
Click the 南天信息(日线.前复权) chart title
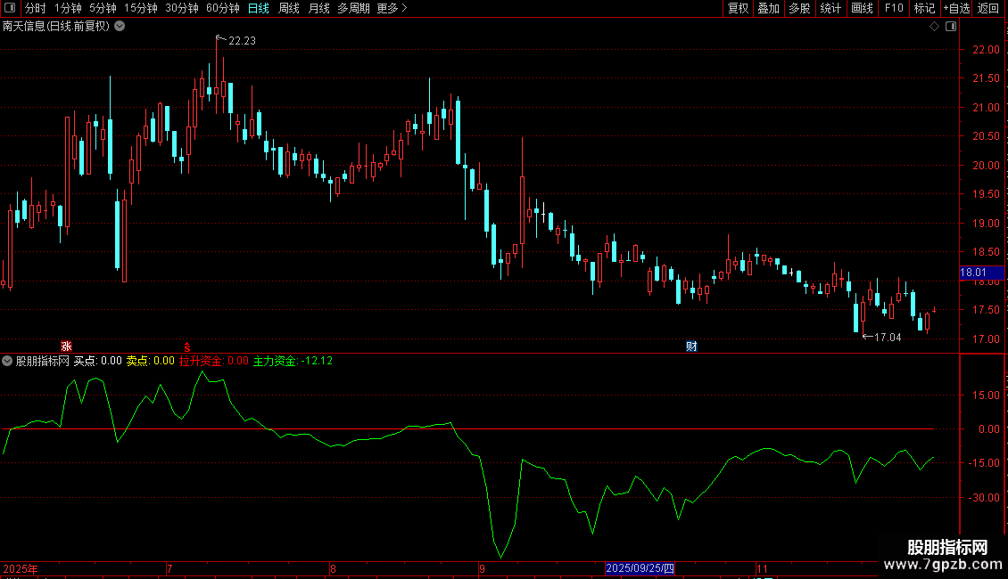[56, 27]
